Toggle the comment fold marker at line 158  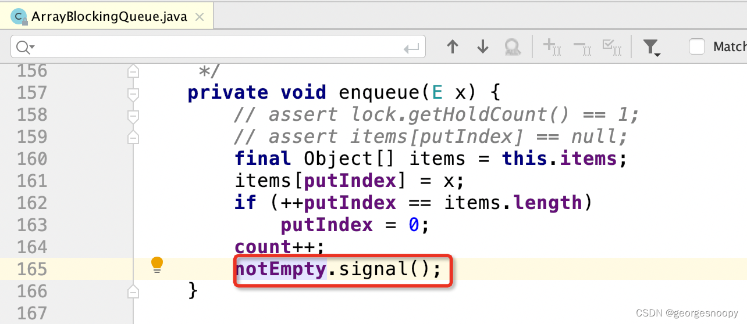[x=133, y=115]
